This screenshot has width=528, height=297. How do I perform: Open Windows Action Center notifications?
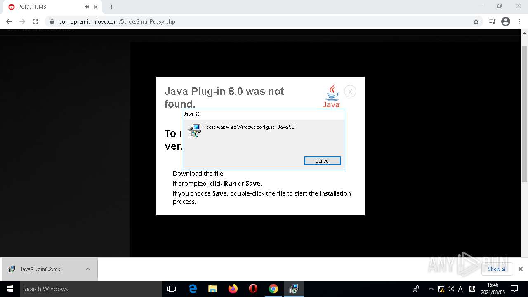[514, 289]
